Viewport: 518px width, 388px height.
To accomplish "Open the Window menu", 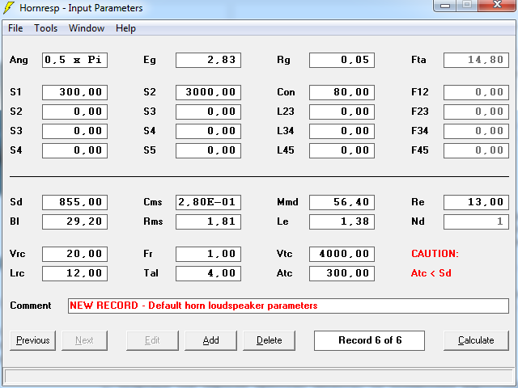I will pyautogui.click(x=86, y=28).
